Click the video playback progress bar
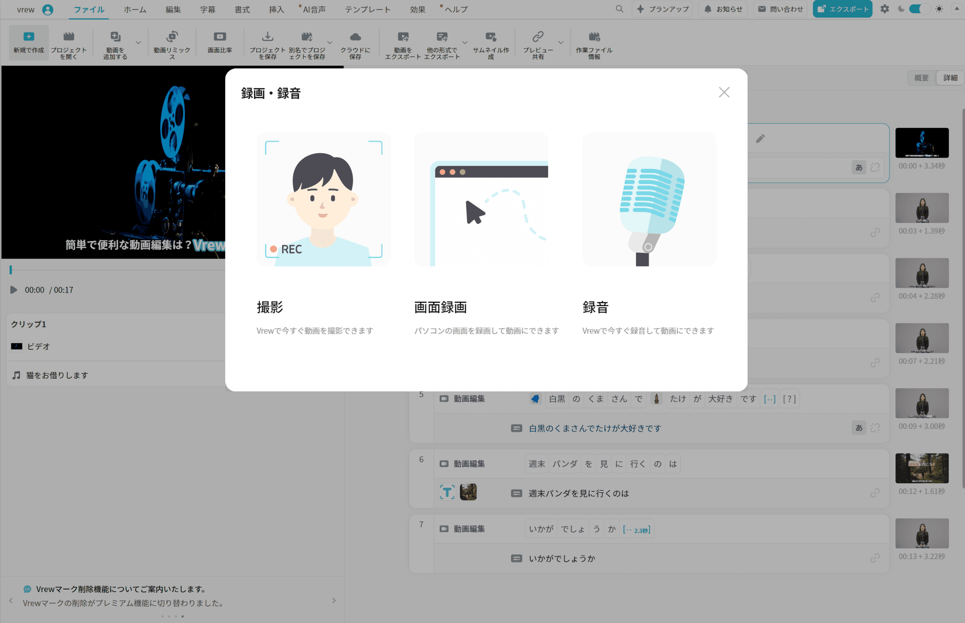 pyautogui.click(x=118, y=270)
